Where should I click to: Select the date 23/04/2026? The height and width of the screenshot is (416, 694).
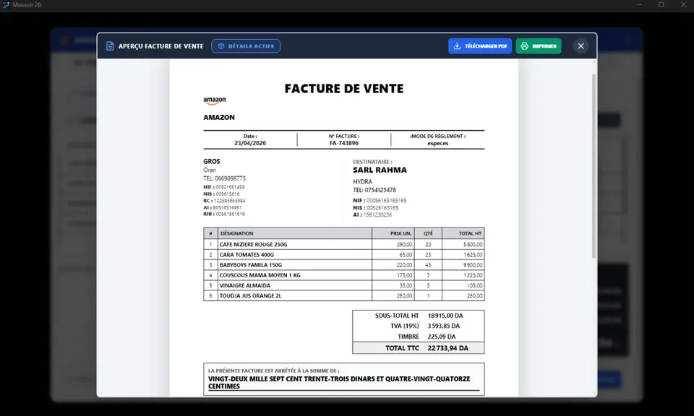[250, 143]
